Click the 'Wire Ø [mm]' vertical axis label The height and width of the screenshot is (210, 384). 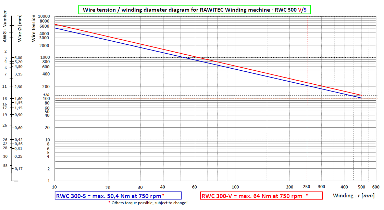pos(20,28)
